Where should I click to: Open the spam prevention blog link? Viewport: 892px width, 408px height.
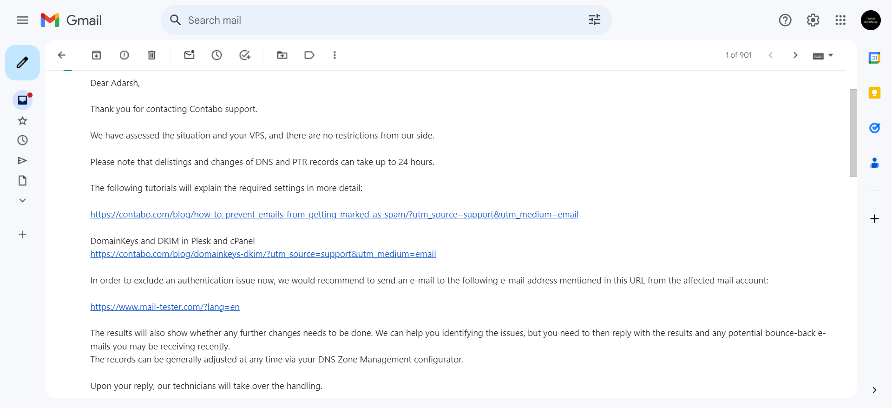tap(334, 215)
